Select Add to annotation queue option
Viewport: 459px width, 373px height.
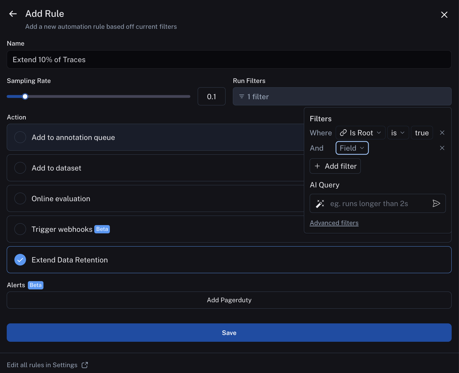point(20,137)
